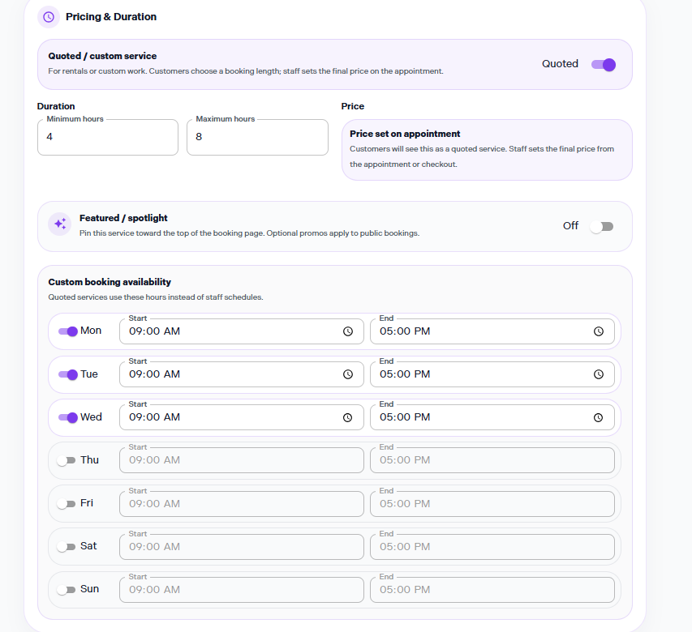The height and width of the screenshot is (632, 692).
Task: Click Saturday End time field
Action: coord(492,546)
